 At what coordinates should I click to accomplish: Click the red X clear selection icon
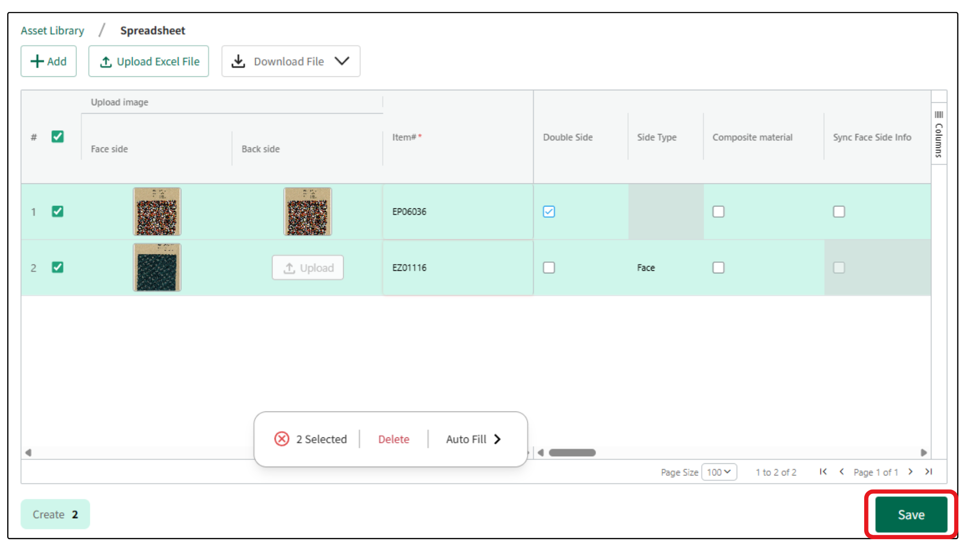(x=282, y=439)
